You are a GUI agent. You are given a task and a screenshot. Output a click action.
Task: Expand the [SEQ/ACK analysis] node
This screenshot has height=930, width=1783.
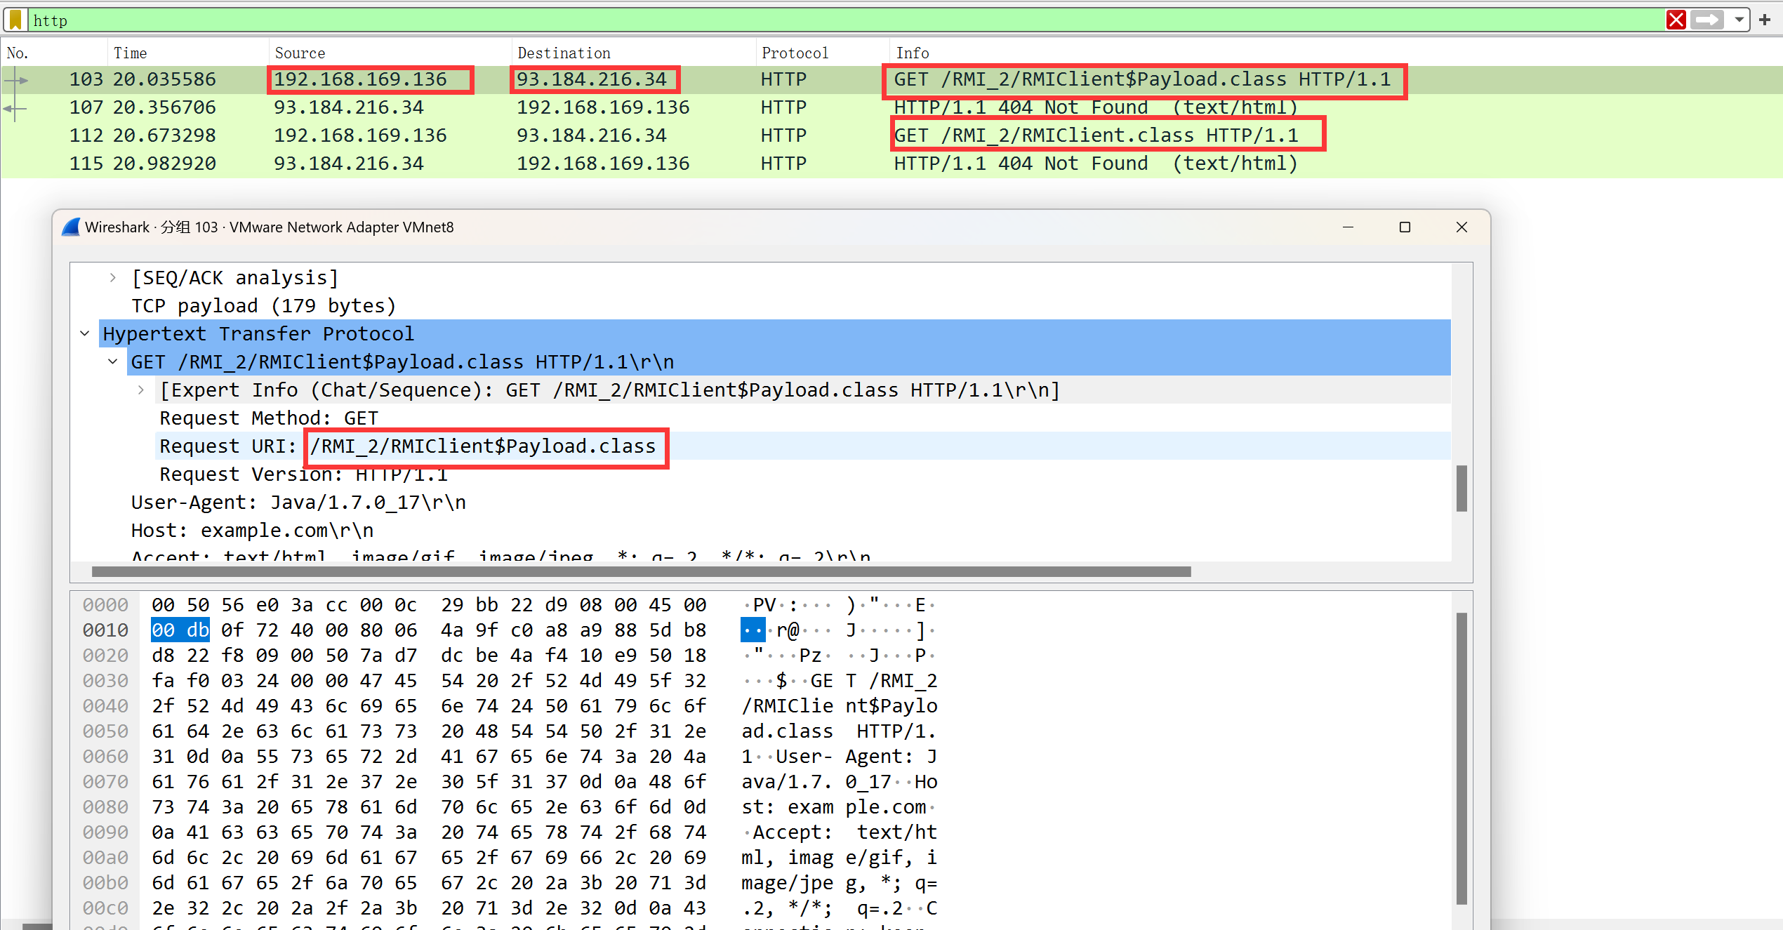pos(113,278)
